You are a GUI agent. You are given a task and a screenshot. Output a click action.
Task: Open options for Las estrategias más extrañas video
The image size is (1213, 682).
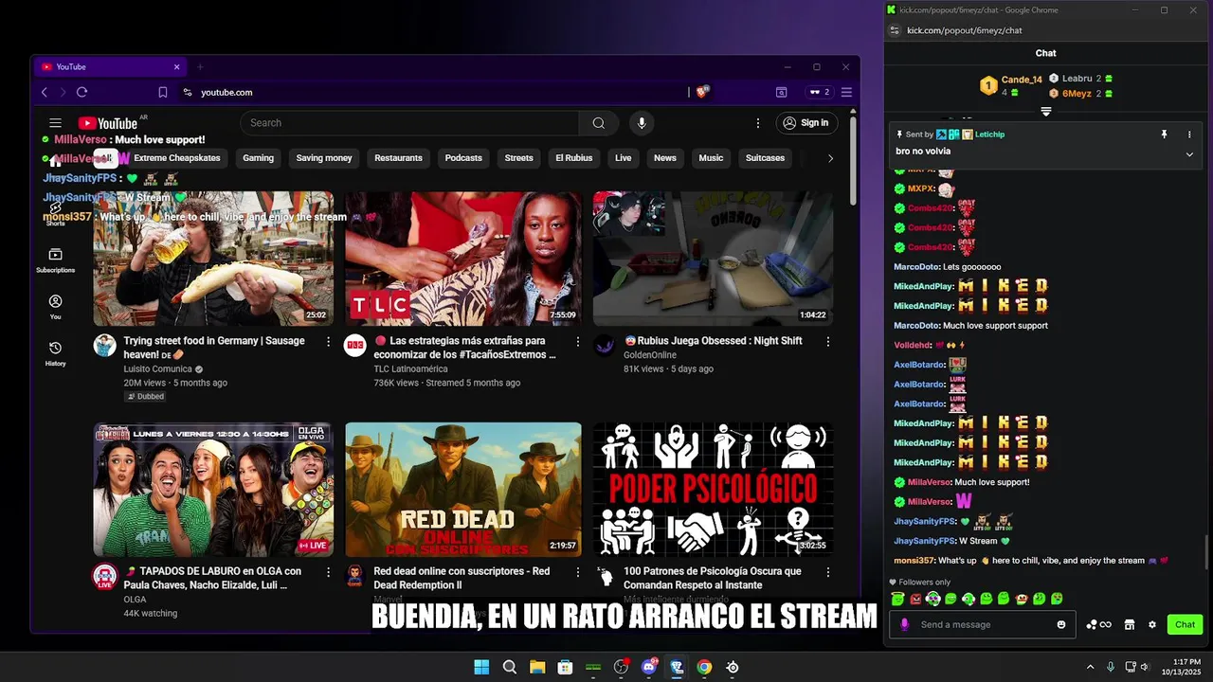coord(578,341)
